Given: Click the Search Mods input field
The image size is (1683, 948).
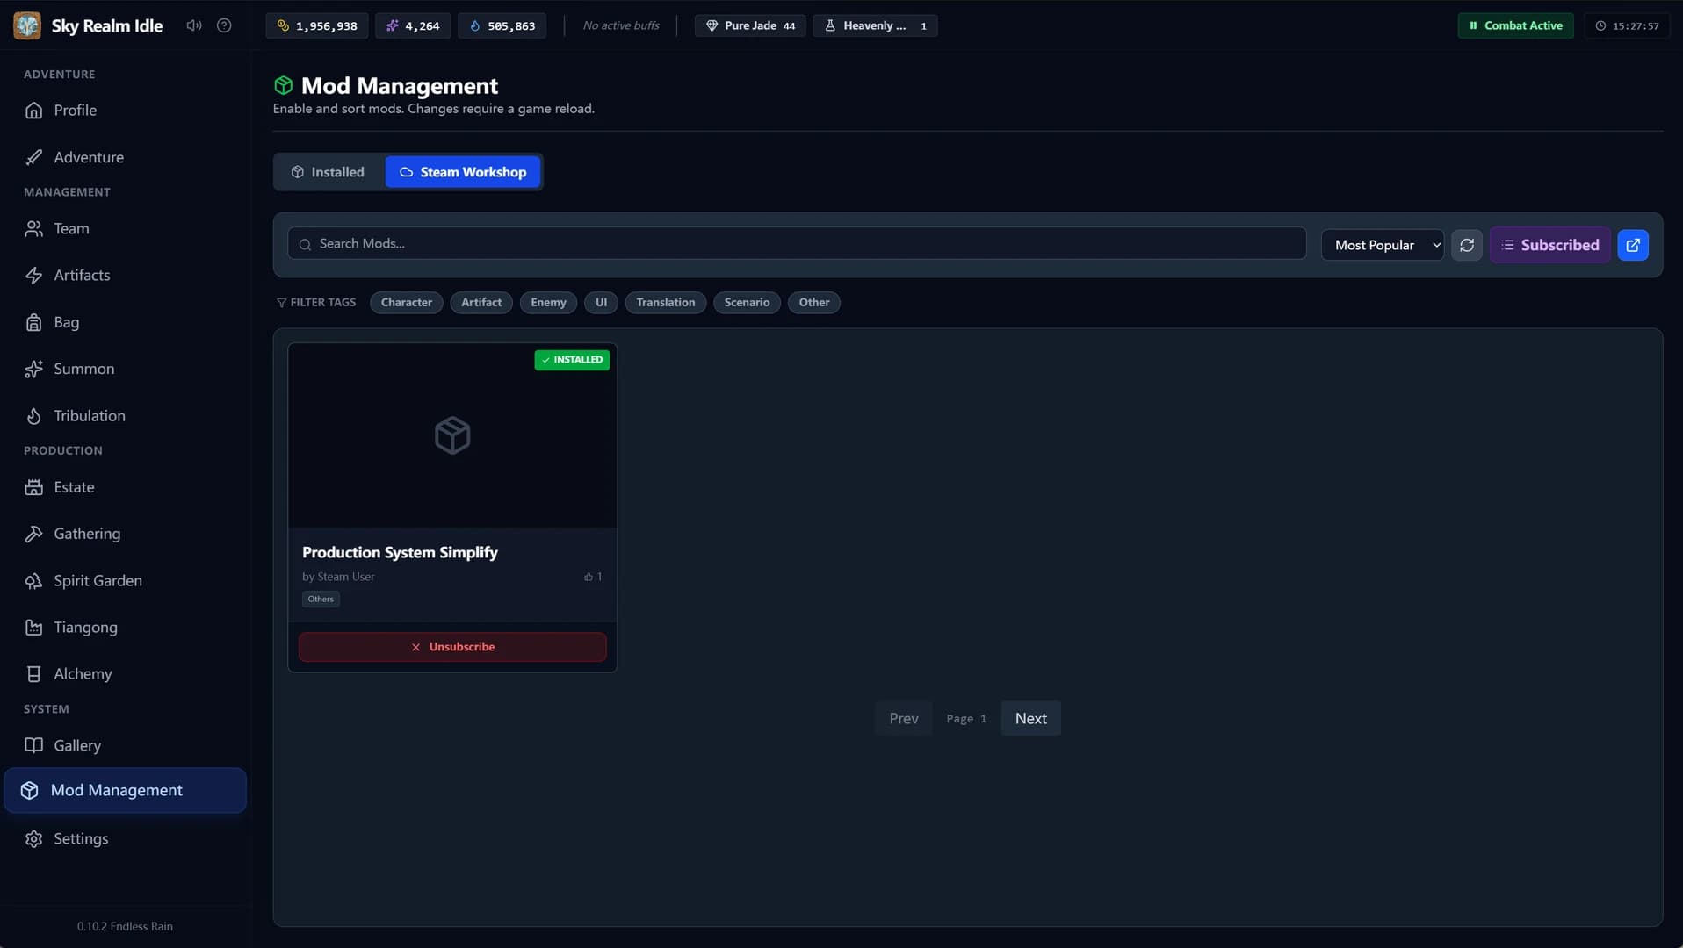Looking at the screenshot, I should click(795, 243).
